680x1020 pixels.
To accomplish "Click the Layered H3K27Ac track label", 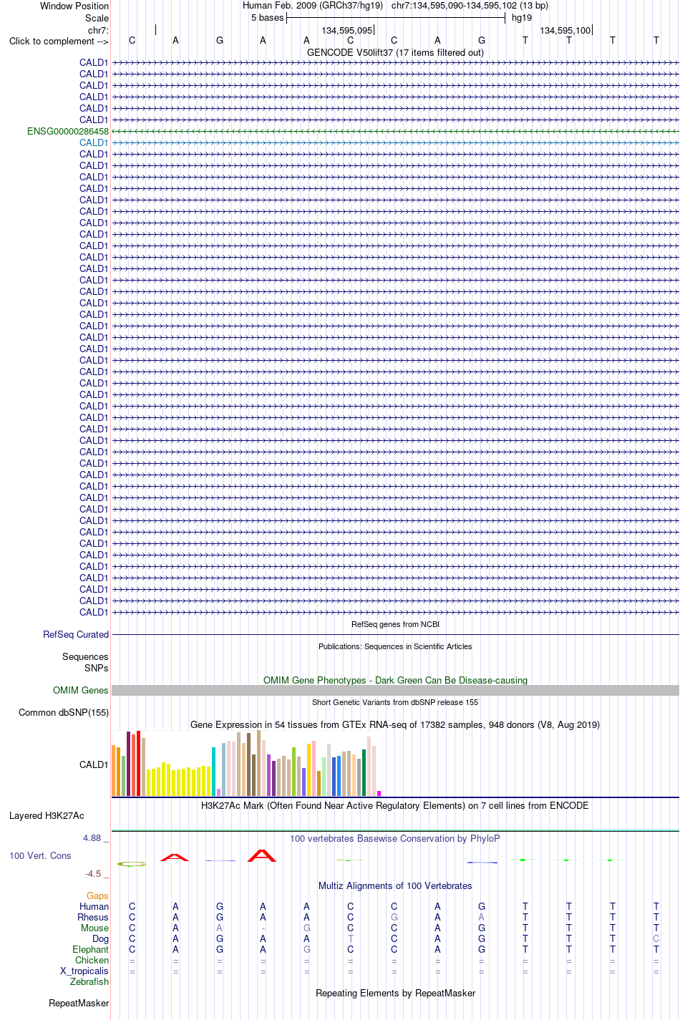I will 47,815.
